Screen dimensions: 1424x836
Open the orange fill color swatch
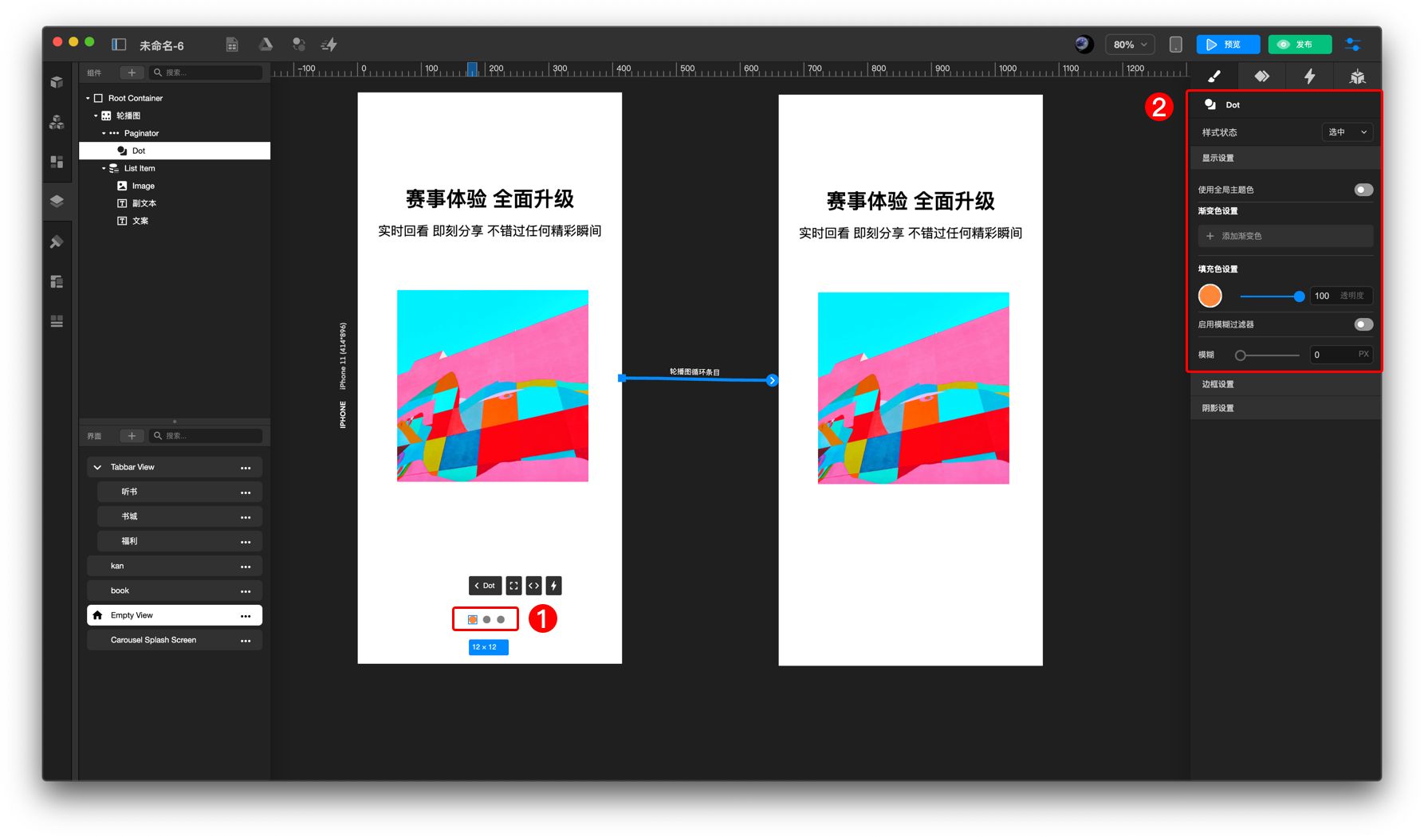coord(1210,296)
